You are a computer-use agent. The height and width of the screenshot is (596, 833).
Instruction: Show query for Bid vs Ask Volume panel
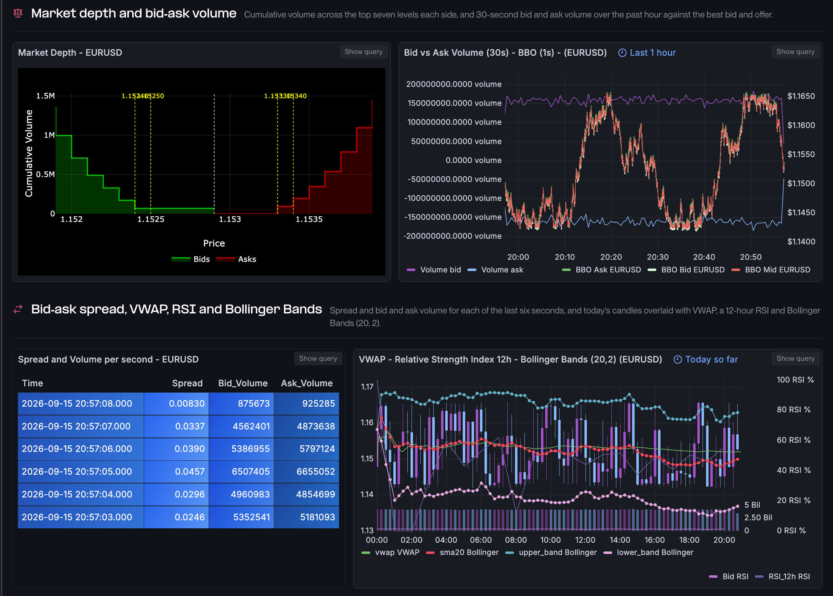pos(795,52)
